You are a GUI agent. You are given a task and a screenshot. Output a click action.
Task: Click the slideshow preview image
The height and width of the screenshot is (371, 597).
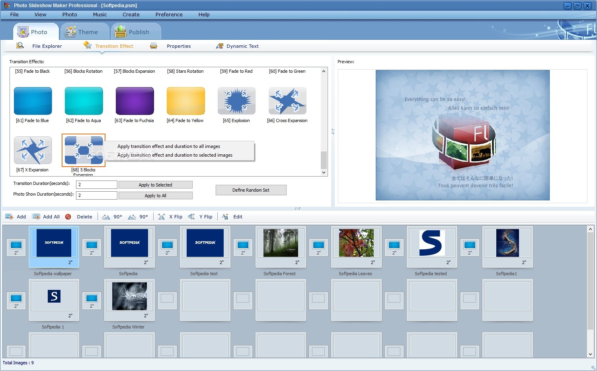click(x=462, y=135)
